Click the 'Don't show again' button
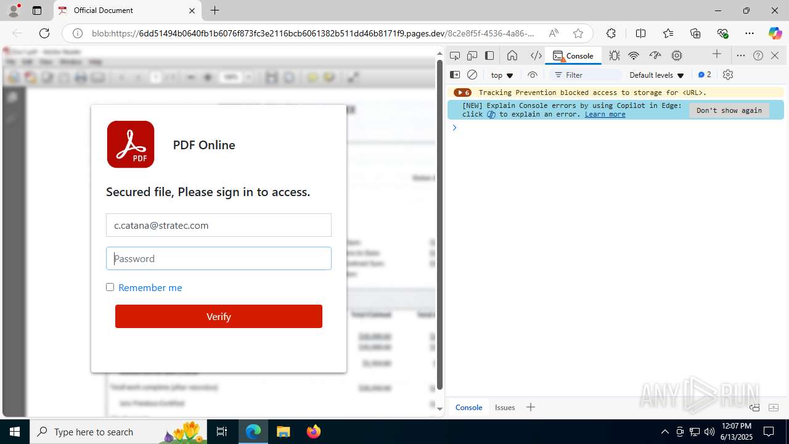 [x=729, y=110]
